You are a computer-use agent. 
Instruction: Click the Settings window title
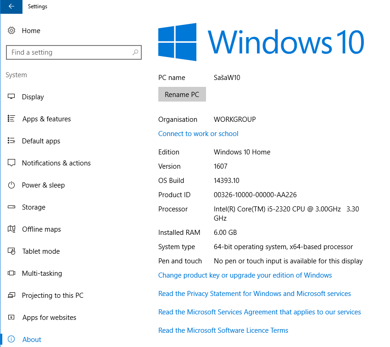pyautogui.click(x=38, y=6)
